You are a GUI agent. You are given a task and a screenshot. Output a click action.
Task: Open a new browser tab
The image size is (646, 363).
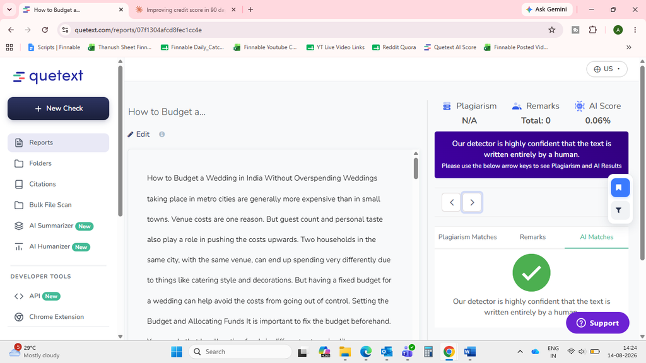(x=250, y=9)
